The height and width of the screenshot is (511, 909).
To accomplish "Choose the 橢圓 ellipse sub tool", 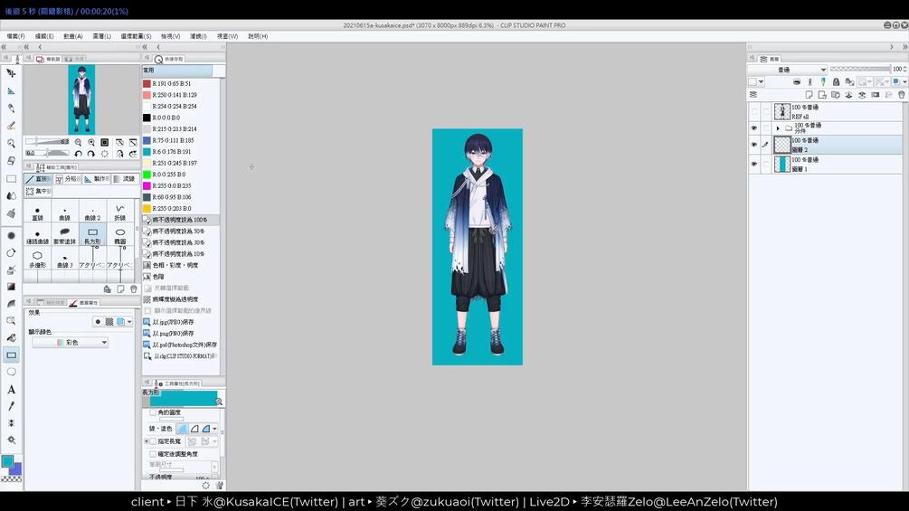I will coord(120,236).
